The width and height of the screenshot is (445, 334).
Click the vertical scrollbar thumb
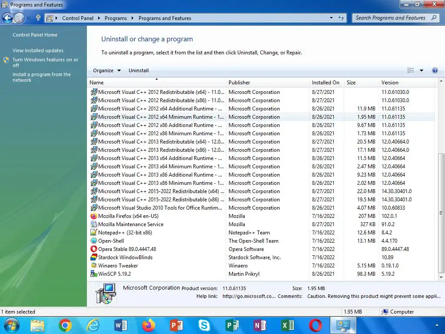[441, 213]
